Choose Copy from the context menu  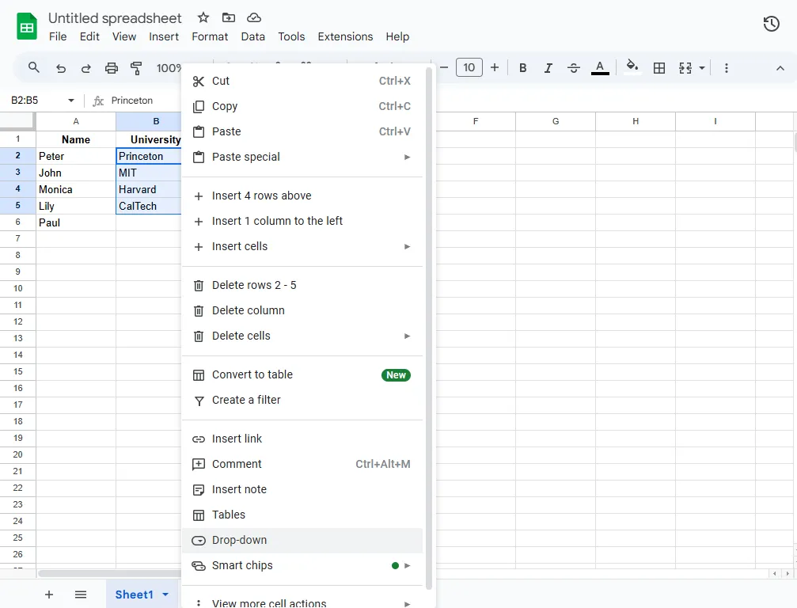[302, 106]
